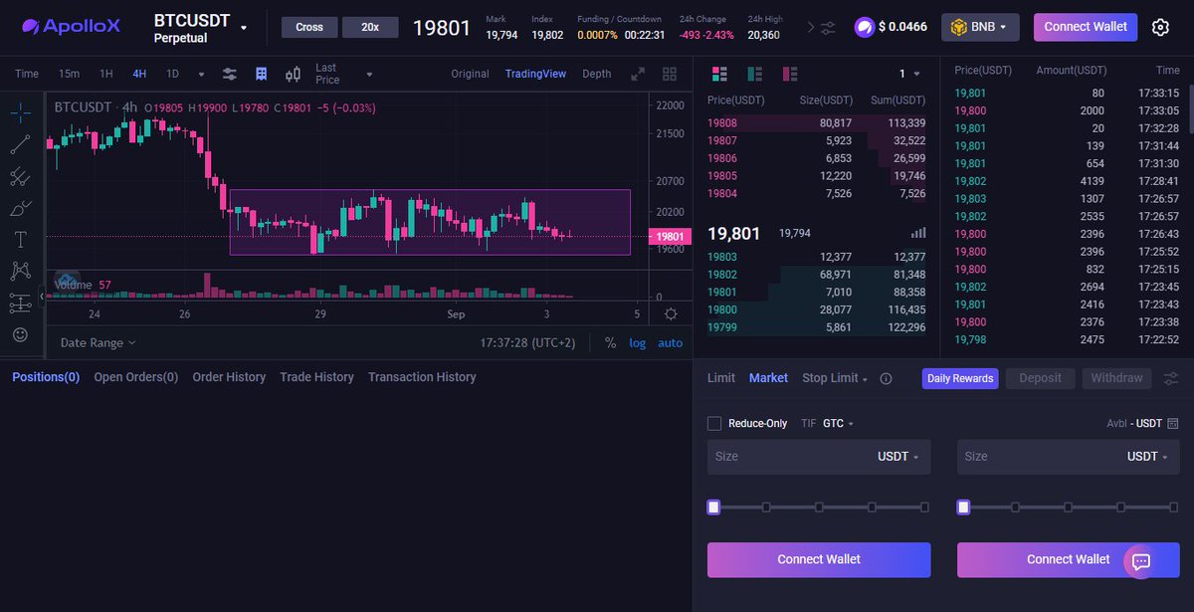The height and width of the screenshot is (612, 1194).
Task: Select the trend line drawing tool
Action: coord(20,145)
